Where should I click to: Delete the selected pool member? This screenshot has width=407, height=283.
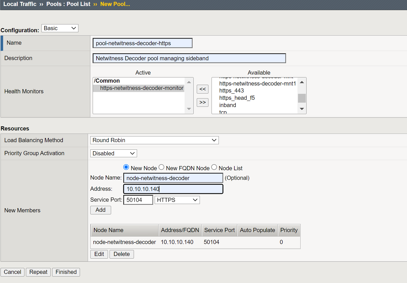121,254
